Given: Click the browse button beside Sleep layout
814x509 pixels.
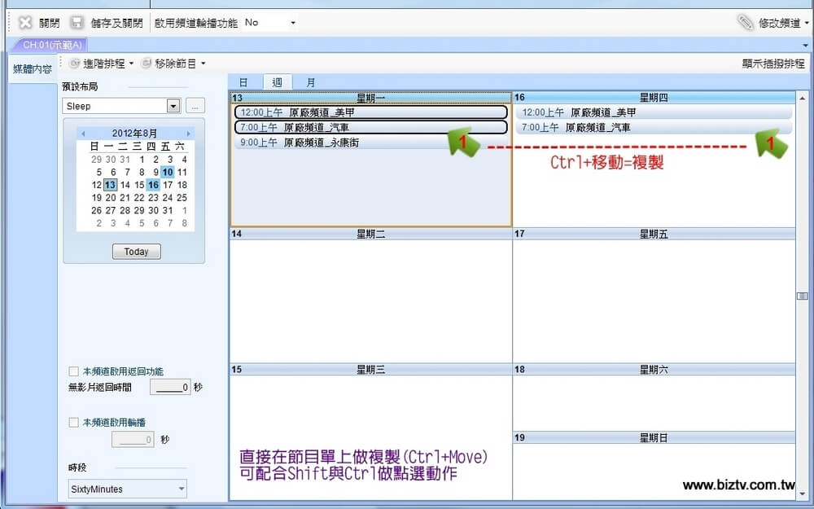Looking at the screenshot, I should tap(195, 106).
